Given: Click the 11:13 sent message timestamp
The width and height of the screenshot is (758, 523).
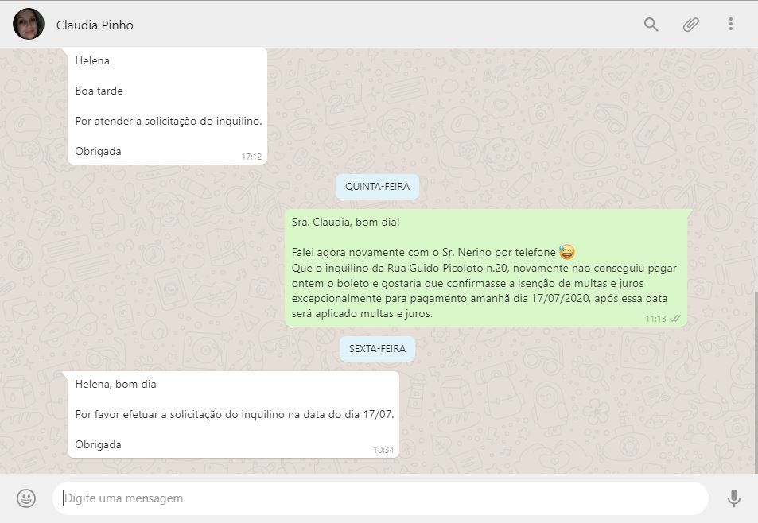Looking at the screenshot, I should (655, 319).
